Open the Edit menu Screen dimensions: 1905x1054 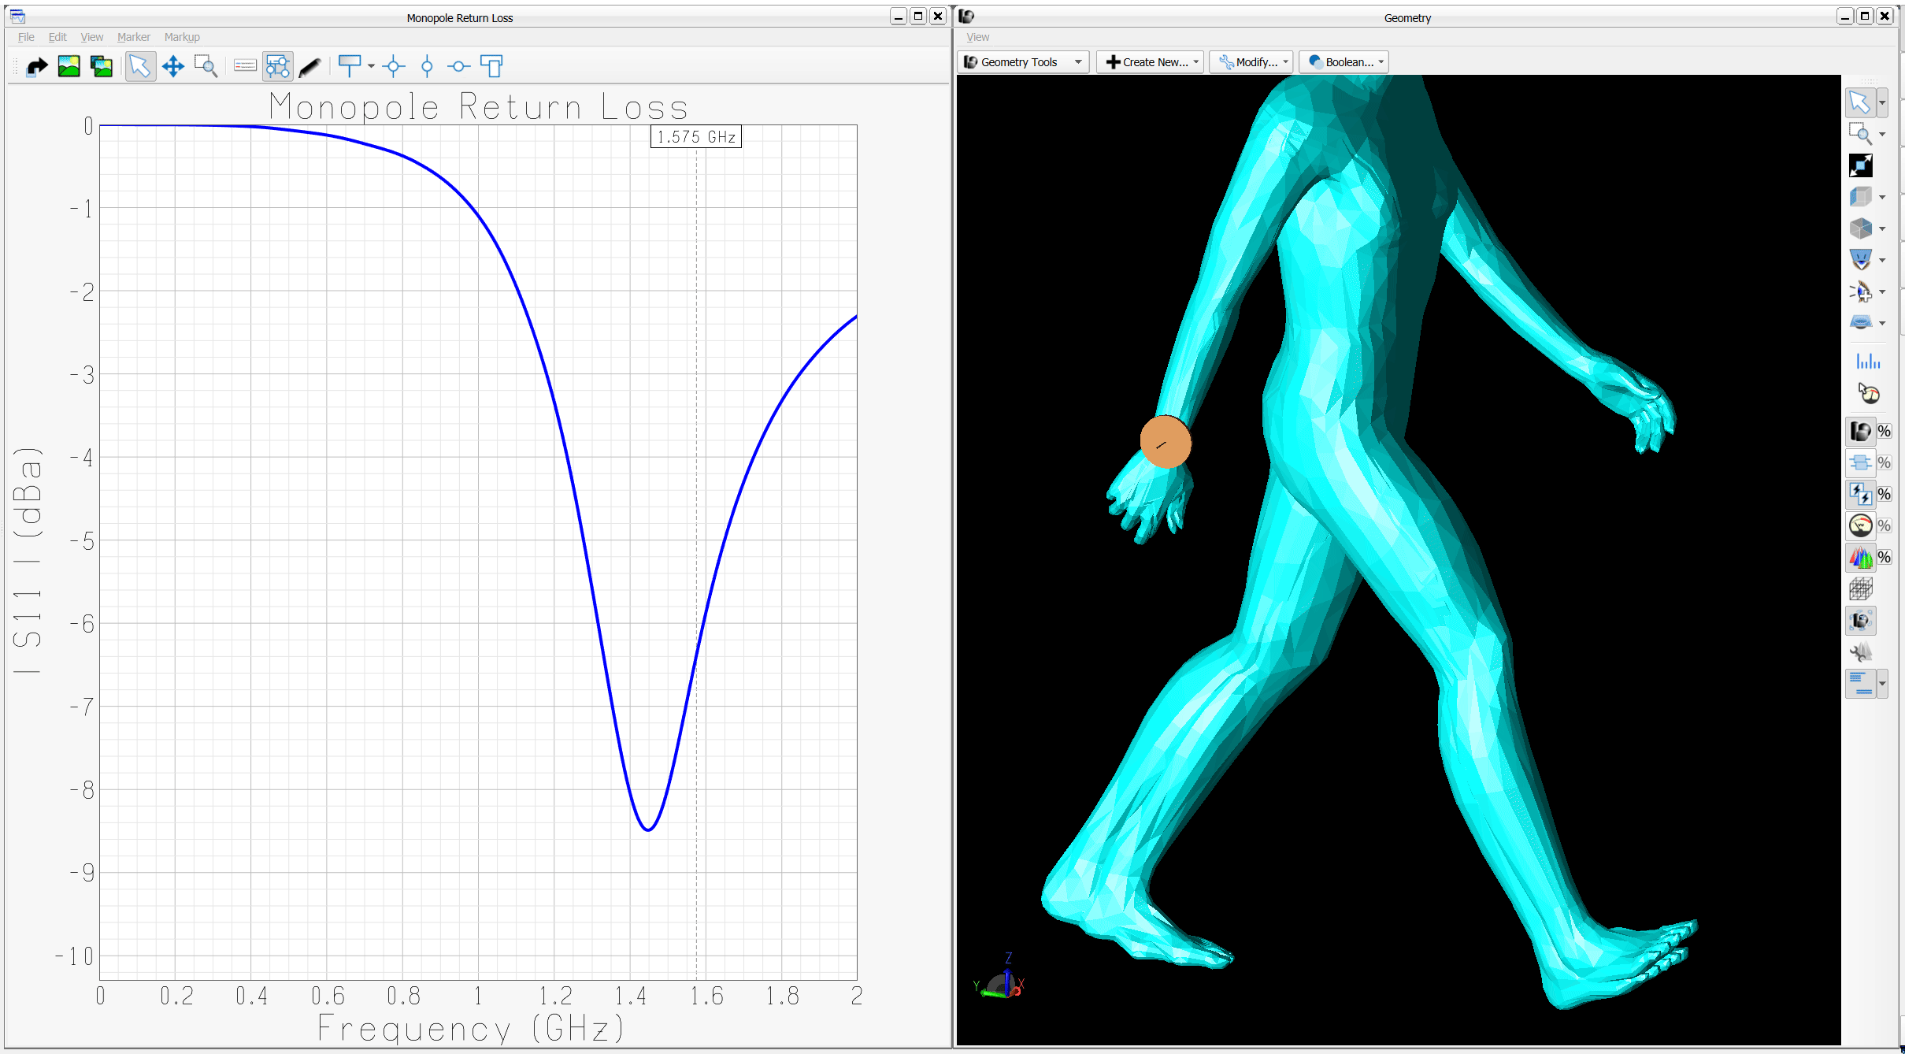click(57, 37)
